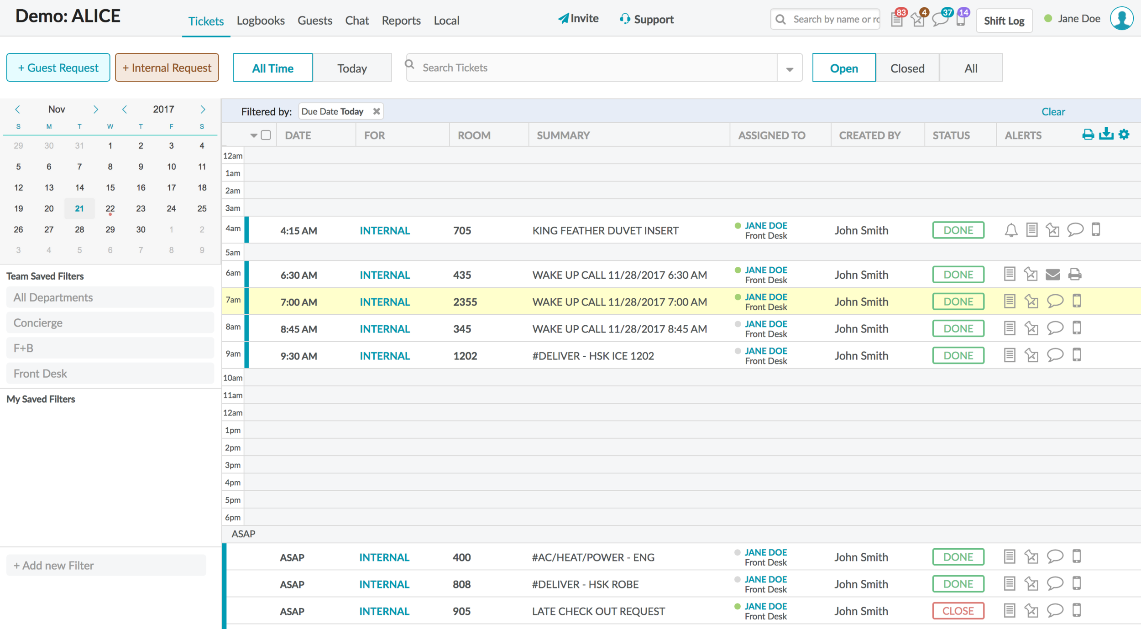1141x629 pixels.
Task: Remove the Due Date Today filter chip
Action: [x=377, y=111]
